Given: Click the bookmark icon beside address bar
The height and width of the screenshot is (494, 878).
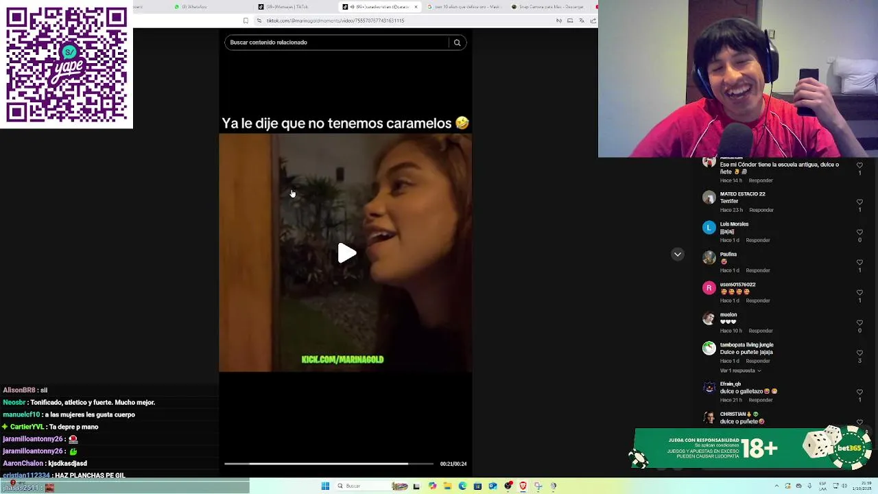Looking at the screenshot, I should pos(246,21).
